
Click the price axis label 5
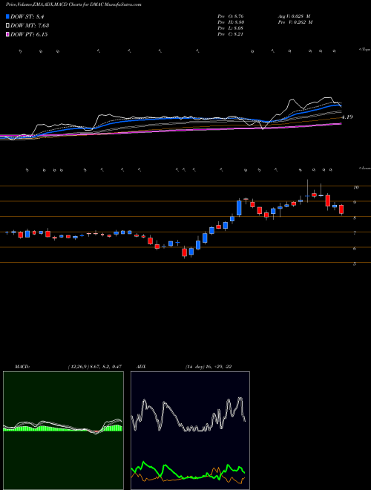(x=355, y=264)
